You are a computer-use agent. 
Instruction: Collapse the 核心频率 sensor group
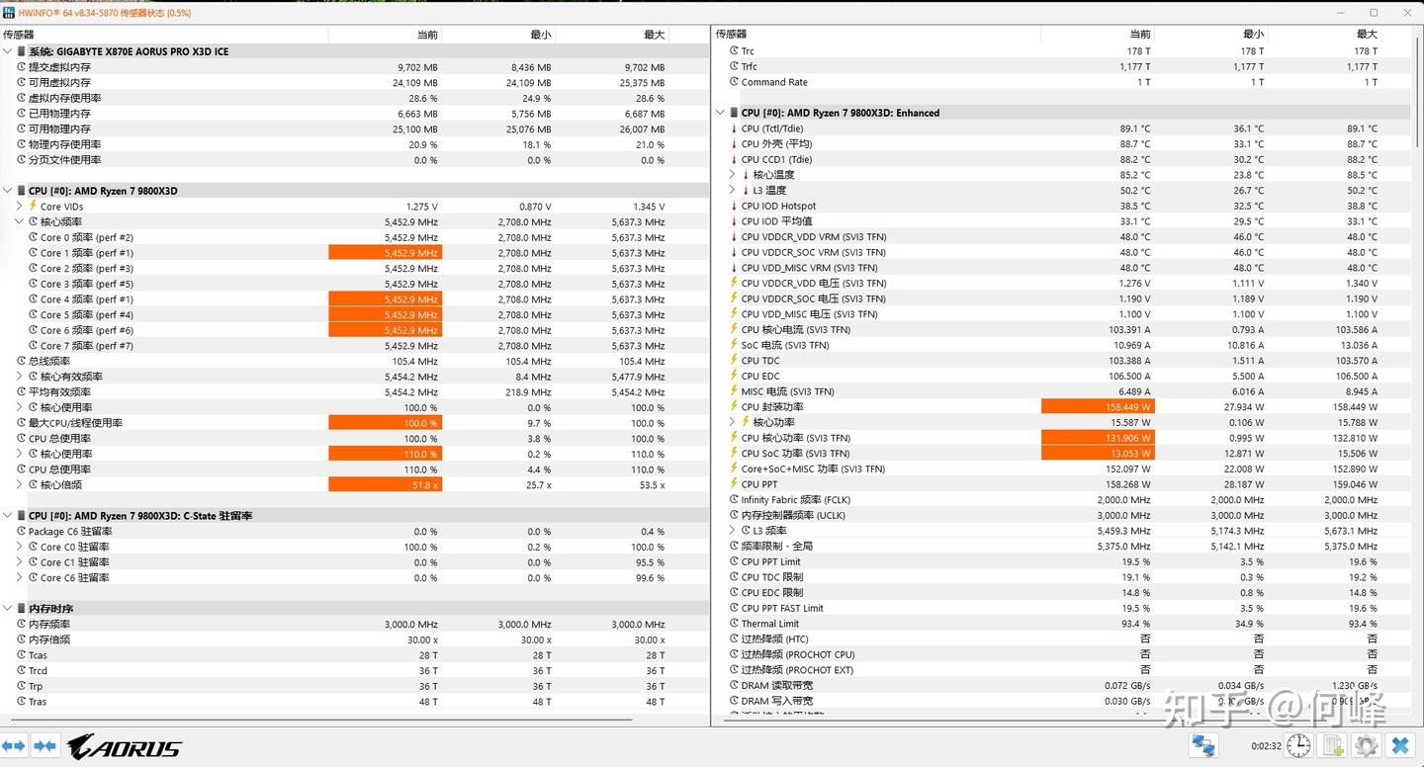click(20, 221)
